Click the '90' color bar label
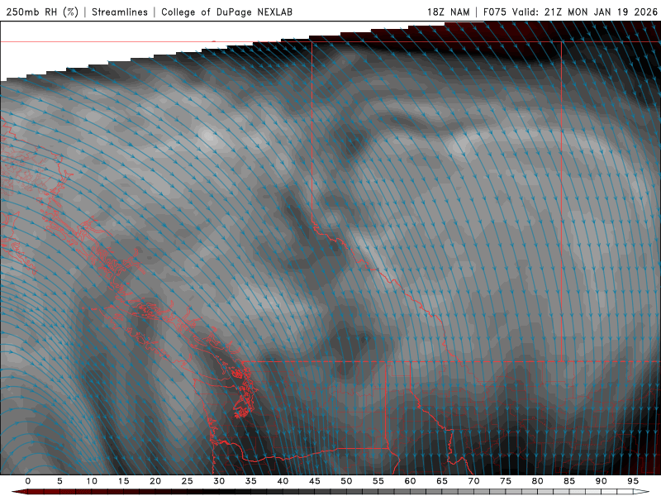 pyautogui.click(x=601, y=481)
